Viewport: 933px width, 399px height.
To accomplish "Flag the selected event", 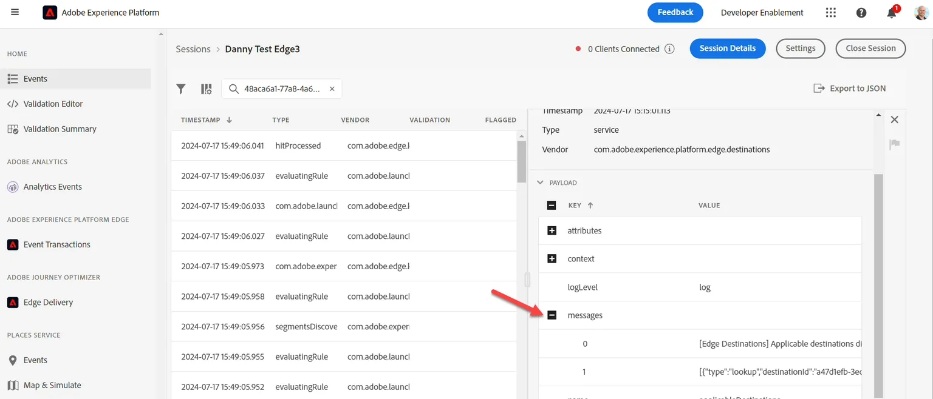I will pyautogui.click(x=894, y=144).
